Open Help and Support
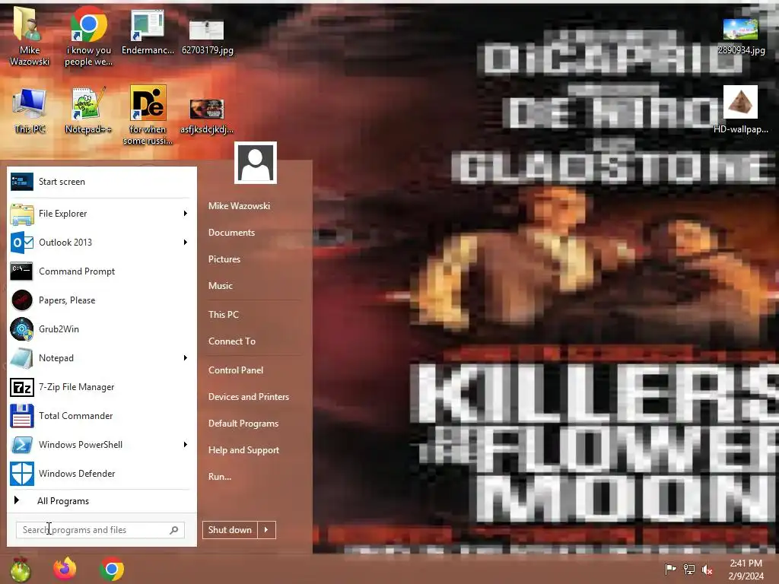Screen dimensions: 779x584 coord(243,450)
